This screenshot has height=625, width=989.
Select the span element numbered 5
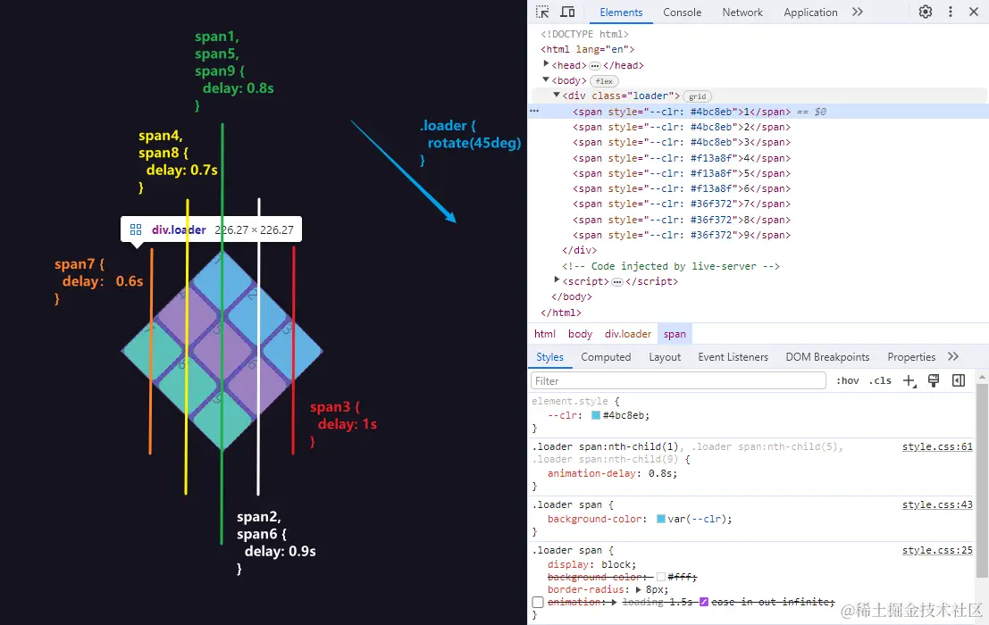681,173
